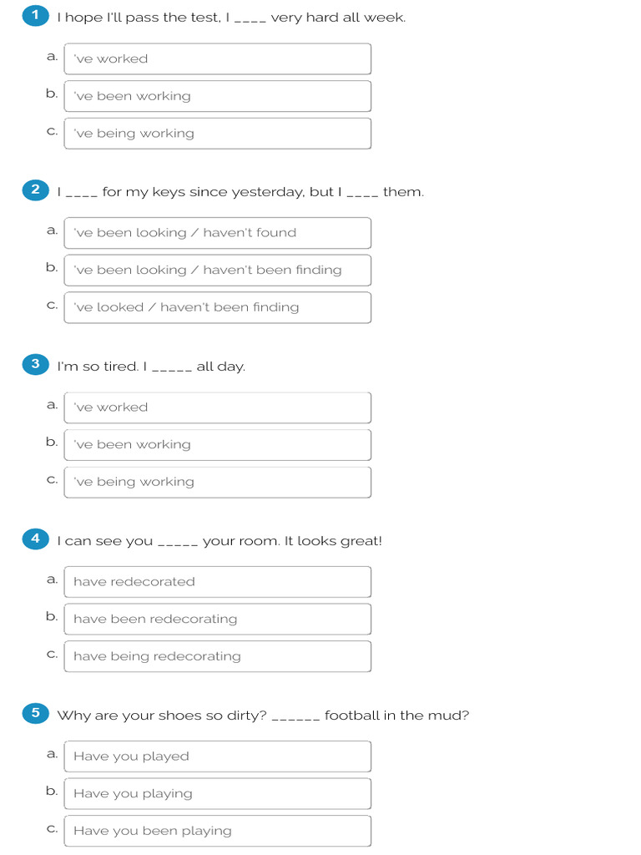Choose the "have been redecorating" option
641x855 pixels.
pos(217,620)
